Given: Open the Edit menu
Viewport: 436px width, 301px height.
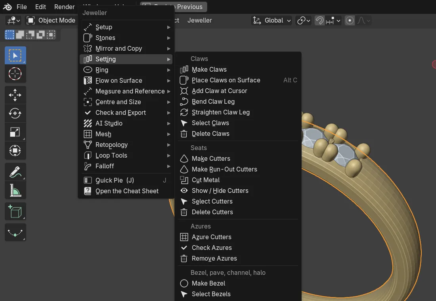Looking at the screenshot, I should 40,7.
